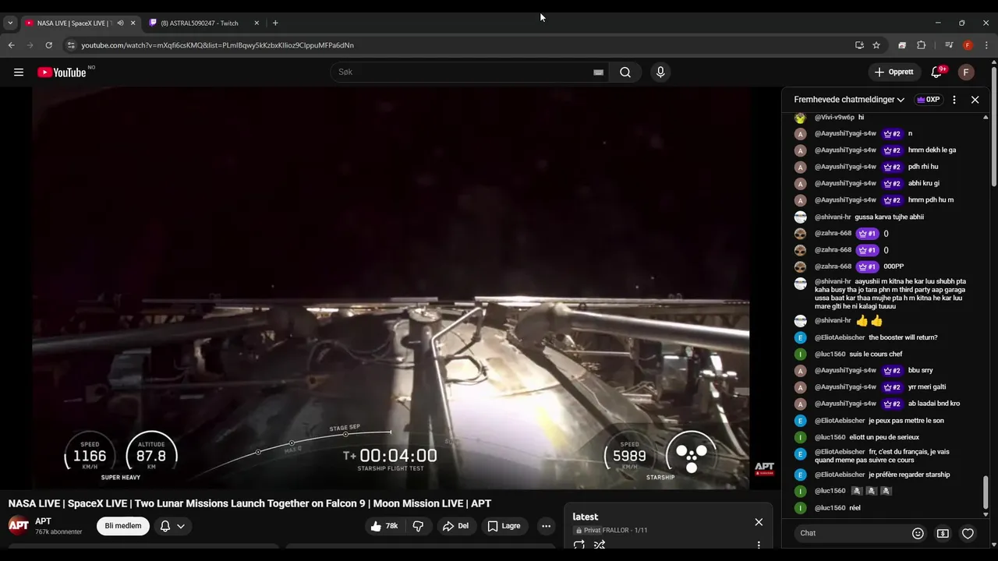Click the Bli medlem join button
Viewport: 998px width, 561px height.
point(123,526)
